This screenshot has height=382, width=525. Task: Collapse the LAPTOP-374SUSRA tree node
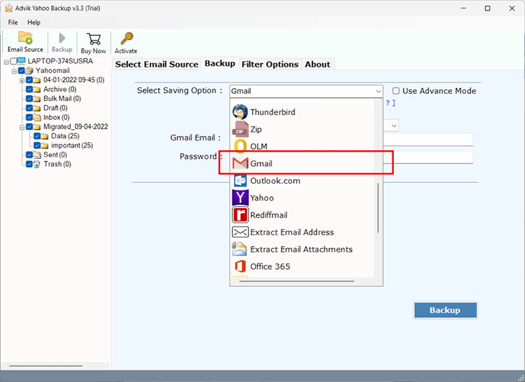tap(7, 62)
